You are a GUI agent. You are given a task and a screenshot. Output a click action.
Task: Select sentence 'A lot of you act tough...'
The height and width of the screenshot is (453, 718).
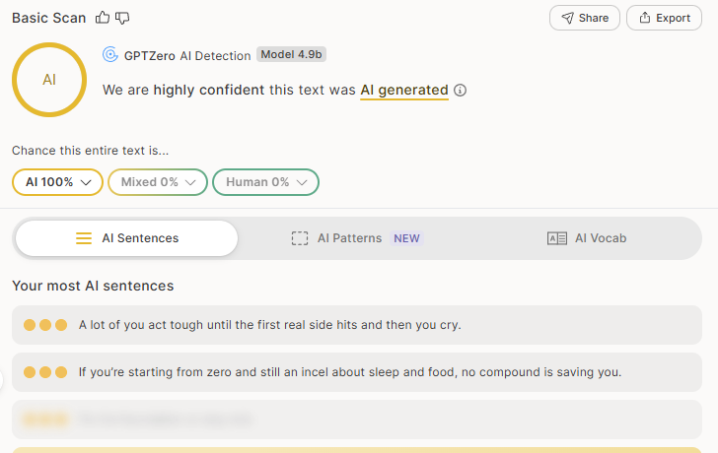(357, 325)
